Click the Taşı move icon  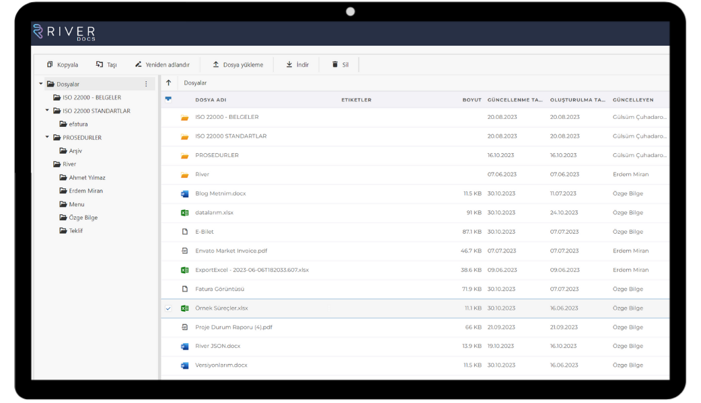tap(100, 64)
